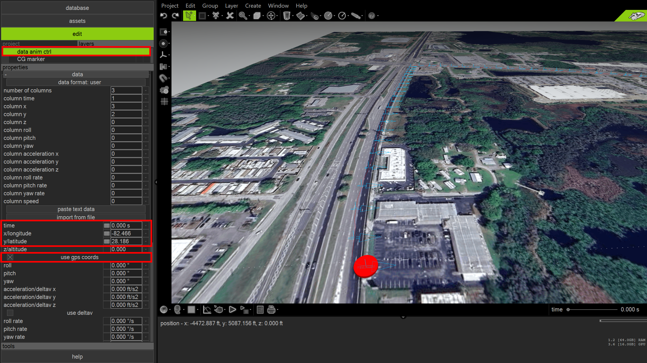Open dropdown arrow next to help icon
The height and width of the screenshot is (363, 647).
(x=378, y=16)
